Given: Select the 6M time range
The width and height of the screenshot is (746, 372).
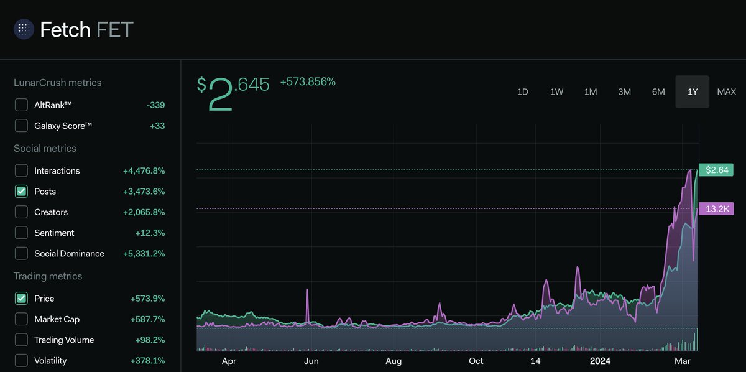Looking at the screenshot, I should 658,92.
